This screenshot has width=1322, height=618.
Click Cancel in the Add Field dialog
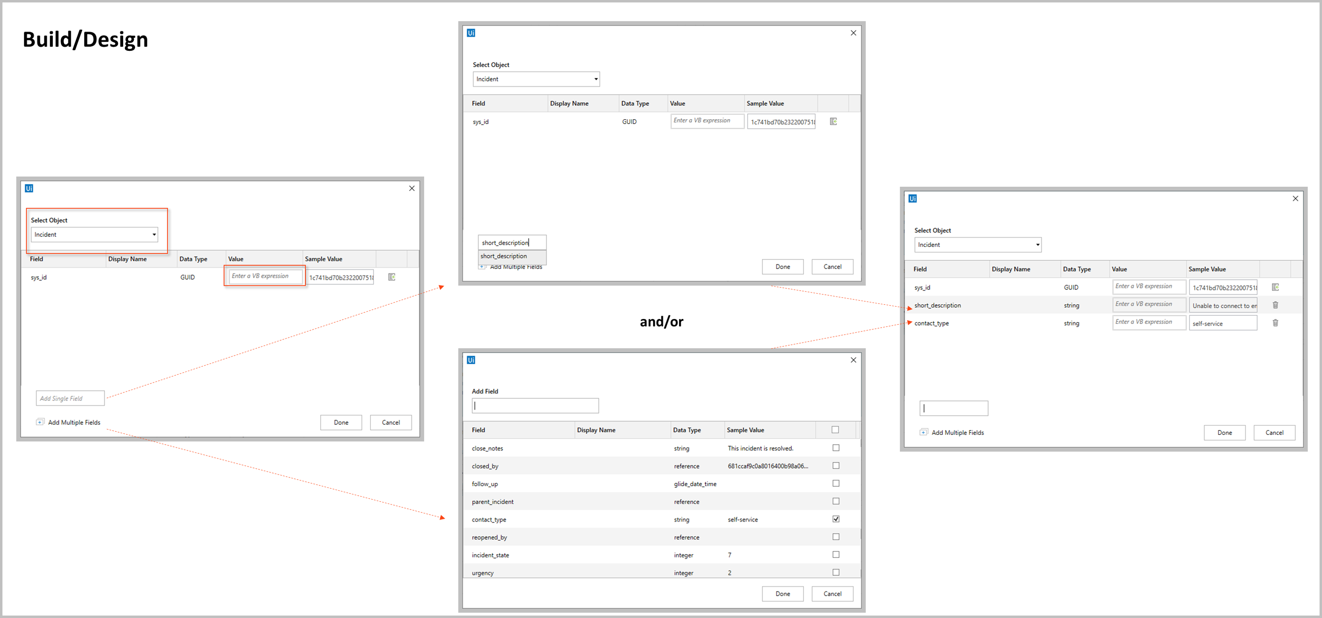coord(833,594)
